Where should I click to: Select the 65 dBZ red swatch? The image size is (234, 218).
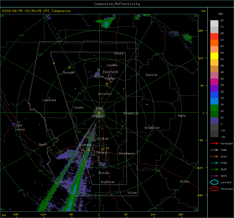[x=214, y=37]
